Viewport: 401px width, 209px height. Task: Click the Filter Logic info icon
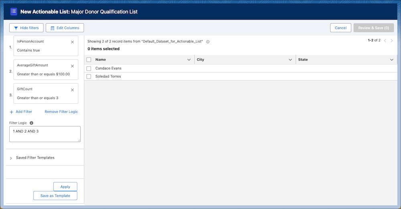click(x=31, y=123)
